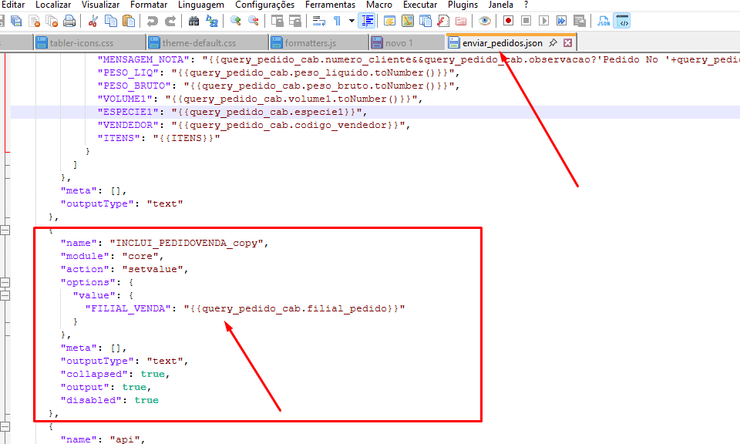Click the Print icon in toolbar
This screenshot has width=740, height=444.
(x=69, y=21)
